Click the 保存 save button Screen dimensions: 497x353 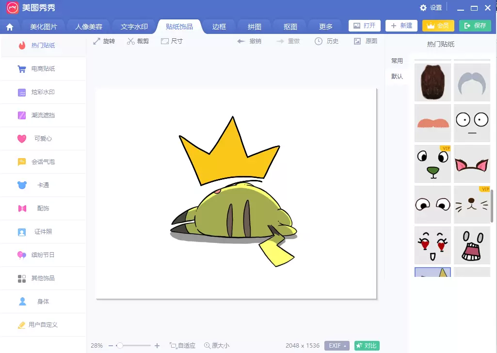[475, 26]
